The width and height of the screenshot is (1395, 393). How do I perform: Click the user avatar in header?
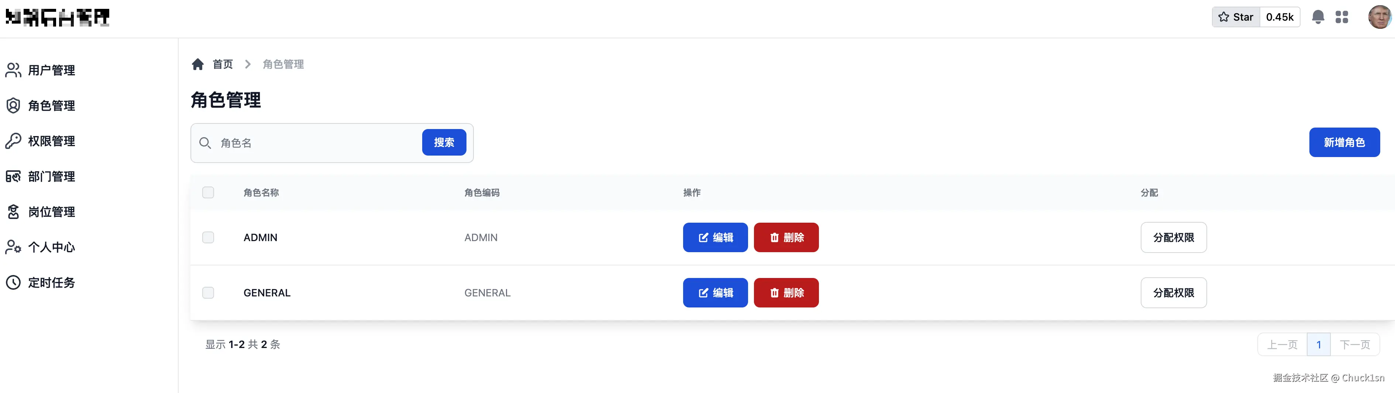pos(1379,17)
